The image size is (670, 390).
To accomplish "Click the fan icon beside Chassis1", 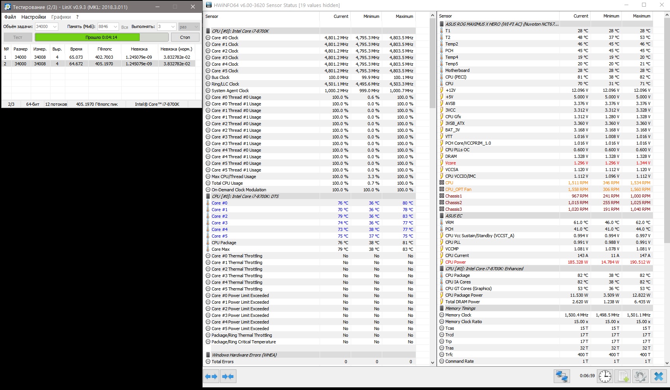I will (442, 196).
